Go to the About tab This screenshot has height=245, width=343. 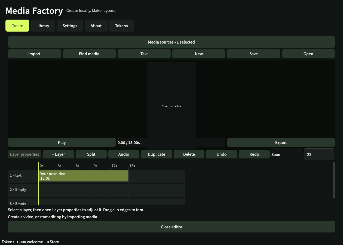[96, 26]
